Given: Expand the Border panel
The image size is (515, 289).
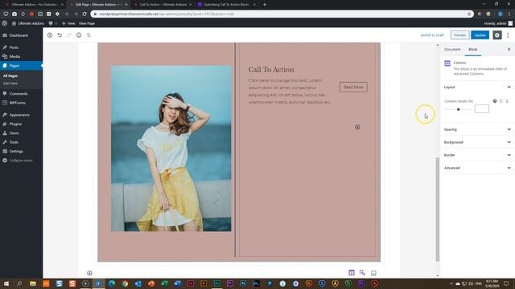Looking at the screenshot, I should point(477,155).
